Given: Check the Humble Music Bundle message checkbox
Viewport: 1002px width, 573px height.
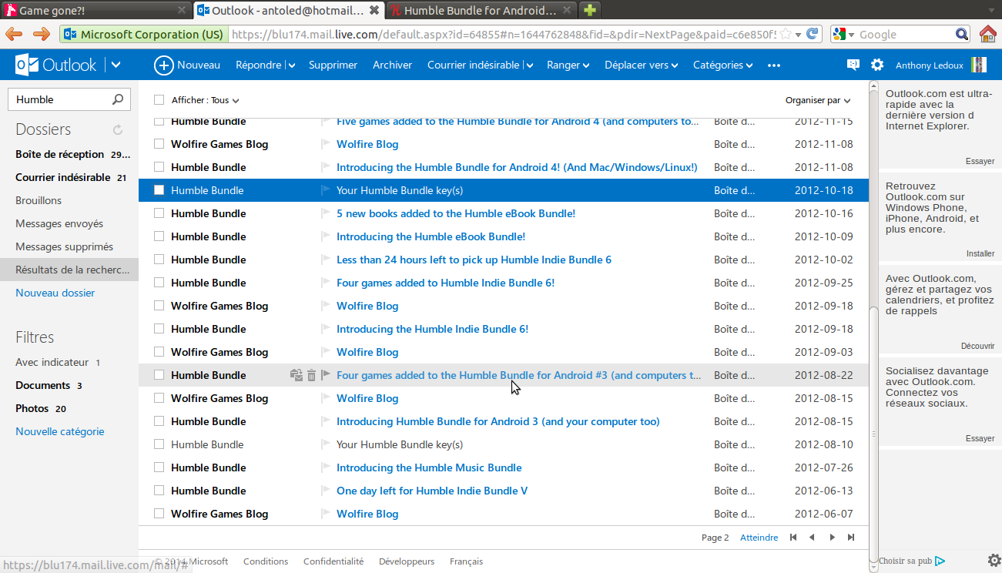Looking at the screenshot, I should pyautogui.click(x=159, y=467).
